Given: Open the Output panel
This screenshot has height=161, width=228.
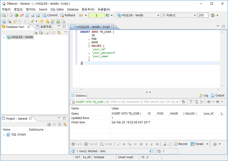Looking at the screenshot, I should pos(218,96).
